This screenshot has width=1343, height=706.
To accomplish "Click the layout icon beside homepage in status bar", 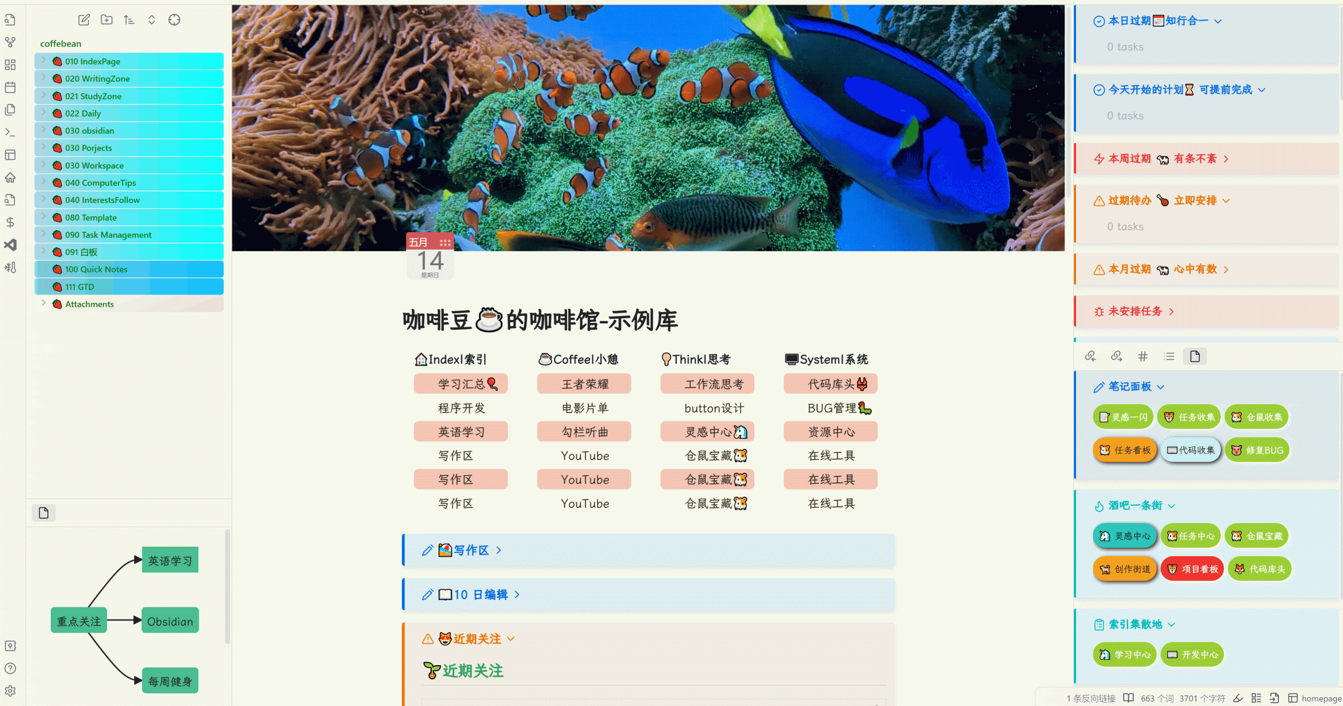I will pyautogui.click(x=1293, y=698).
